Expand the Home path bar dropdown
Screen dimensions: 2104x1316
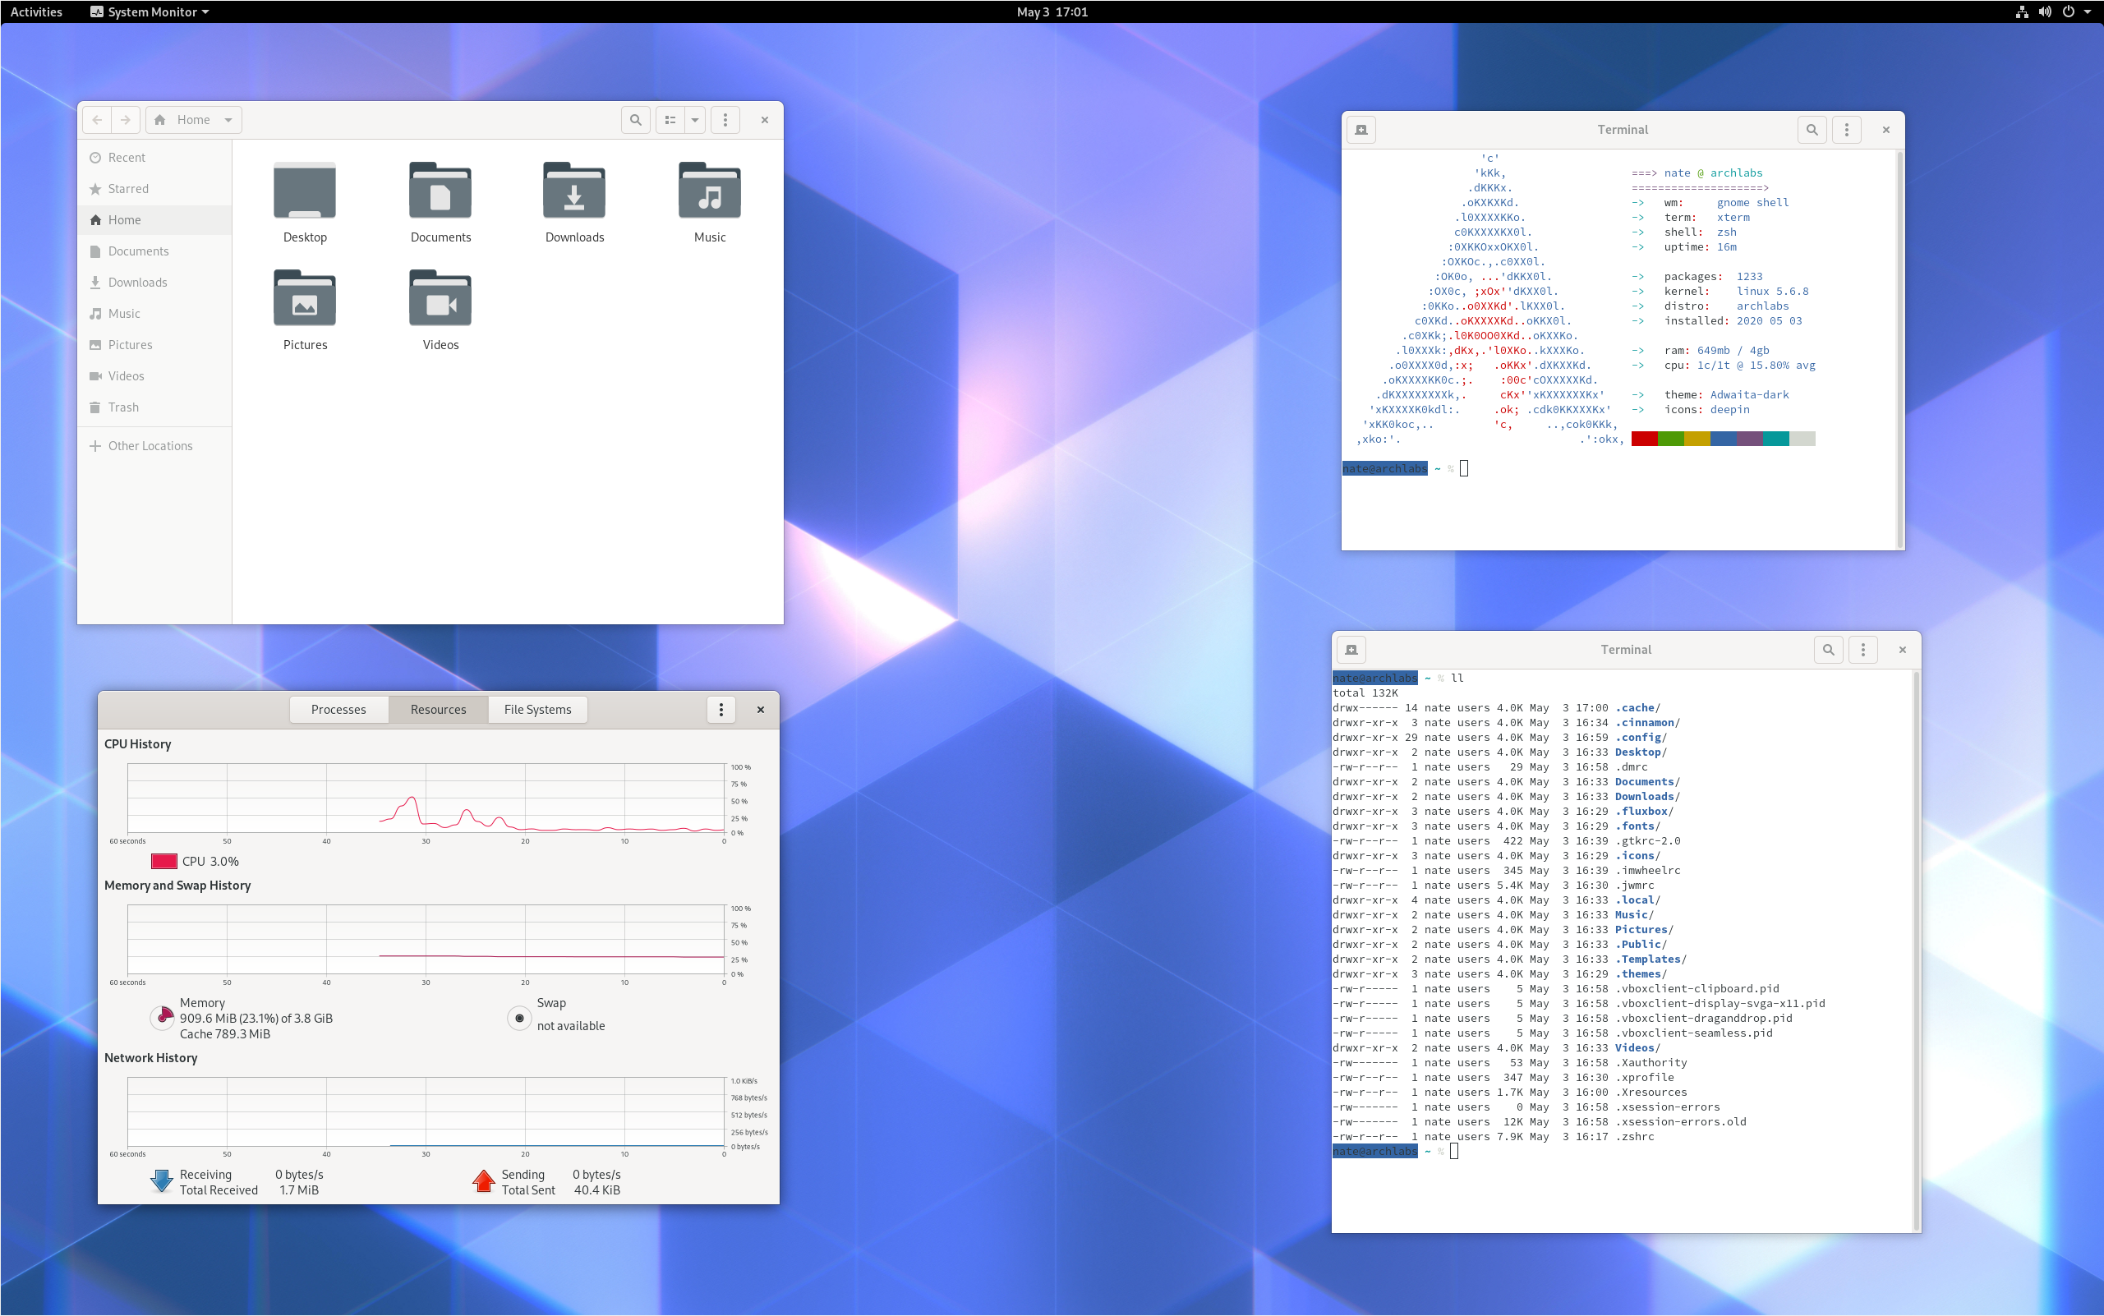click(228, 120)
